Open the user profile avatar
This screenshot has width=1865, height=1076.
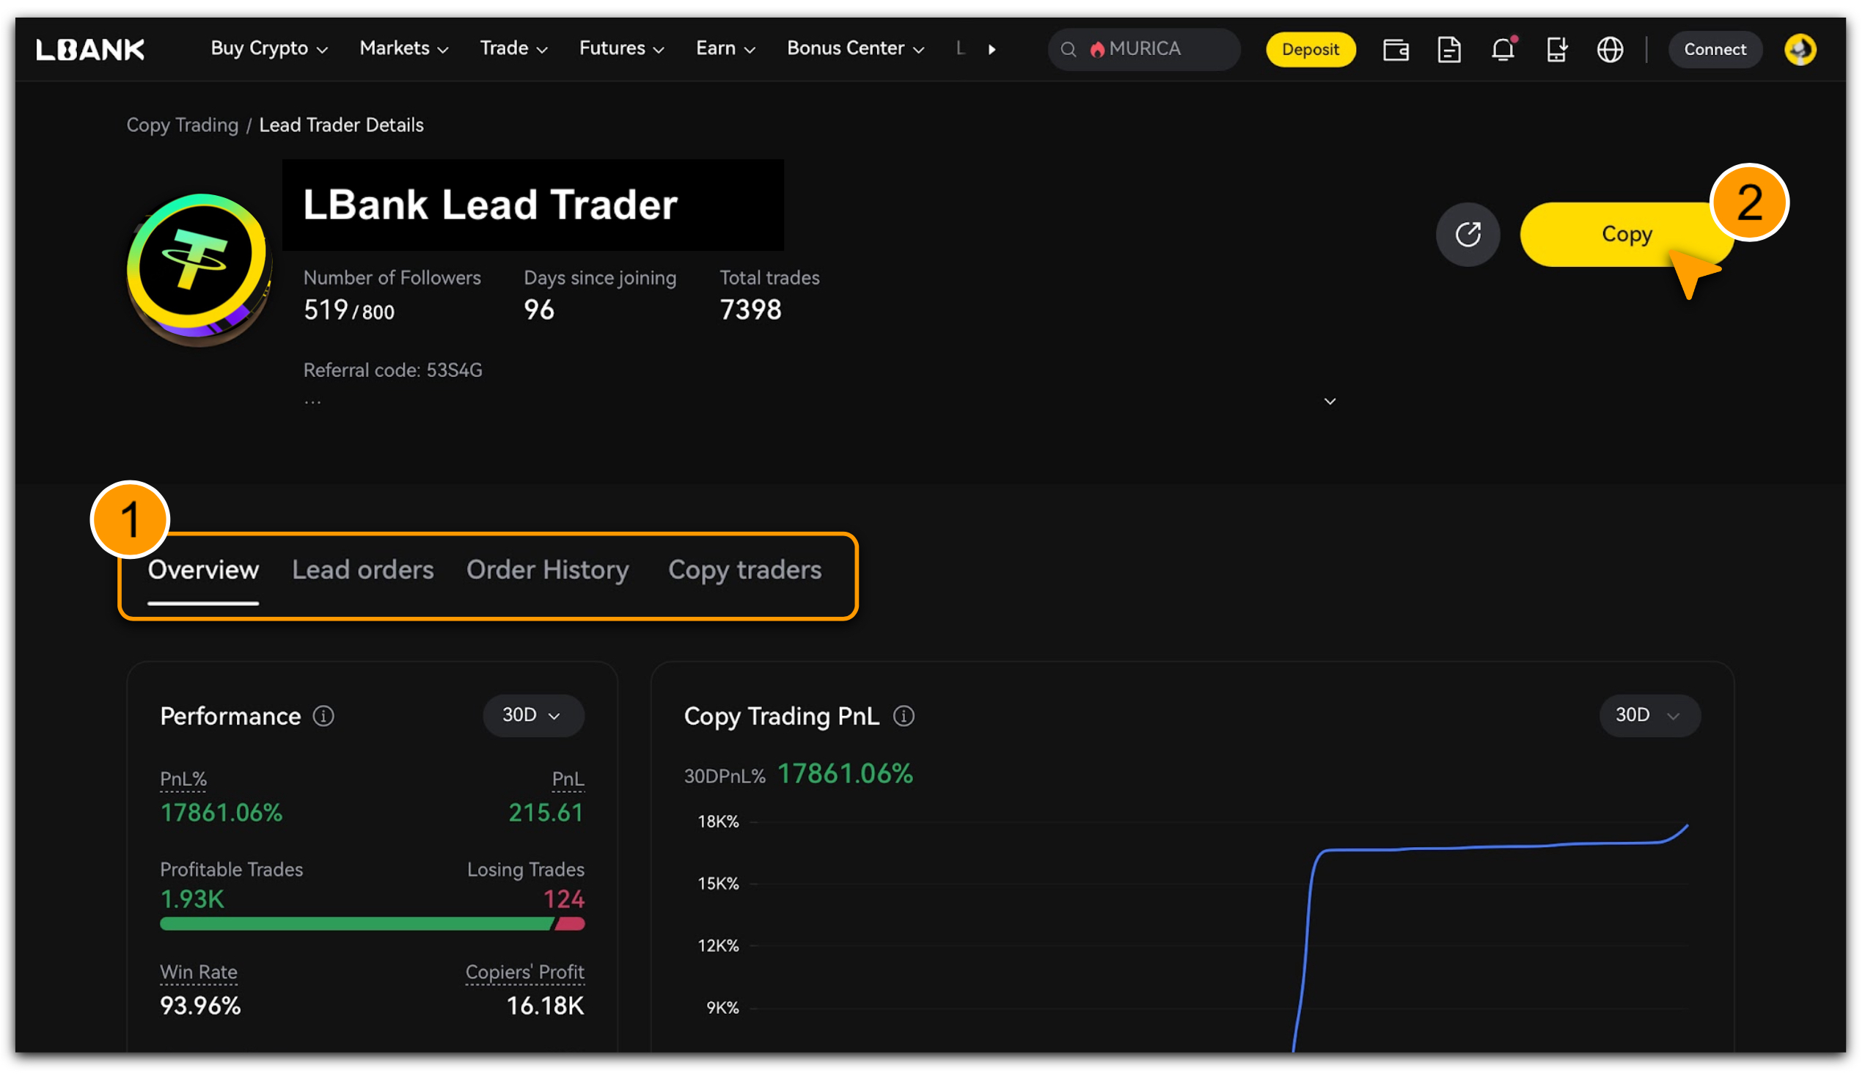tap(1800, 50)
